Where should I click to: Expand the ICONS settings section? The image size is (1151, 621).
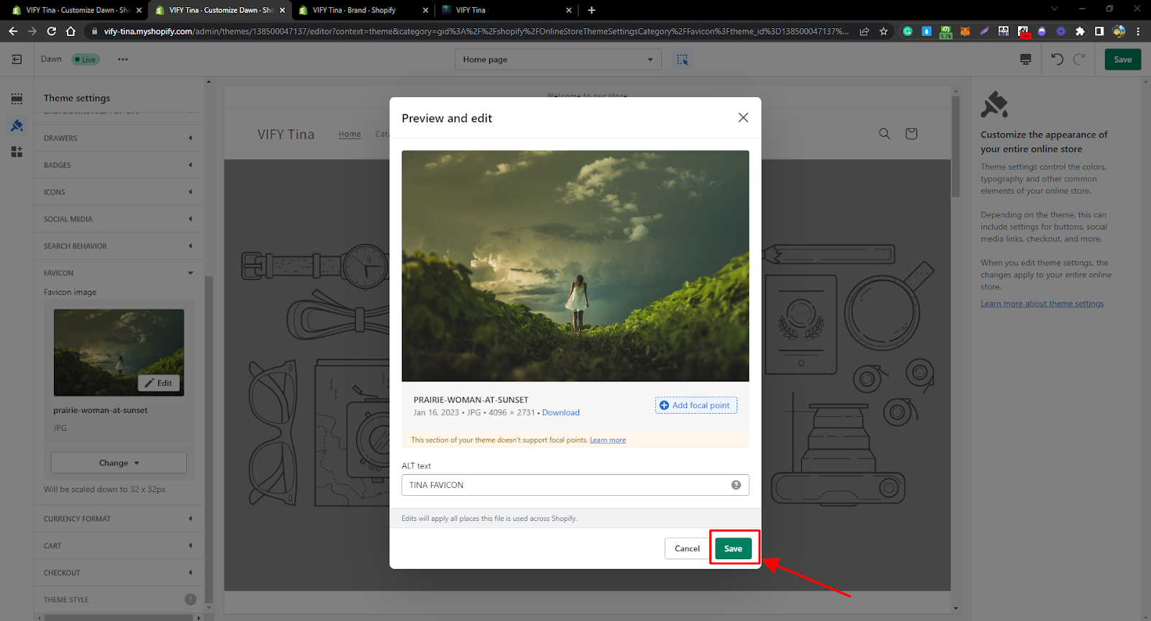tap(119, 192)
